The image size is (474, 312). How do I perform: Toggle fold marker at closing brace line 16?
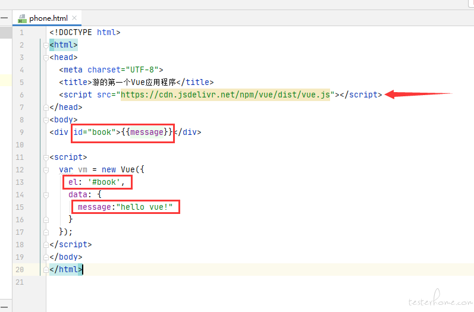pyautogui.click(x=46, y=220)
